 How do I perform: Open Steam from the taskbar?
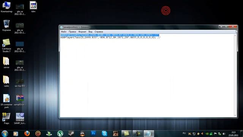(x=71, y=134)
